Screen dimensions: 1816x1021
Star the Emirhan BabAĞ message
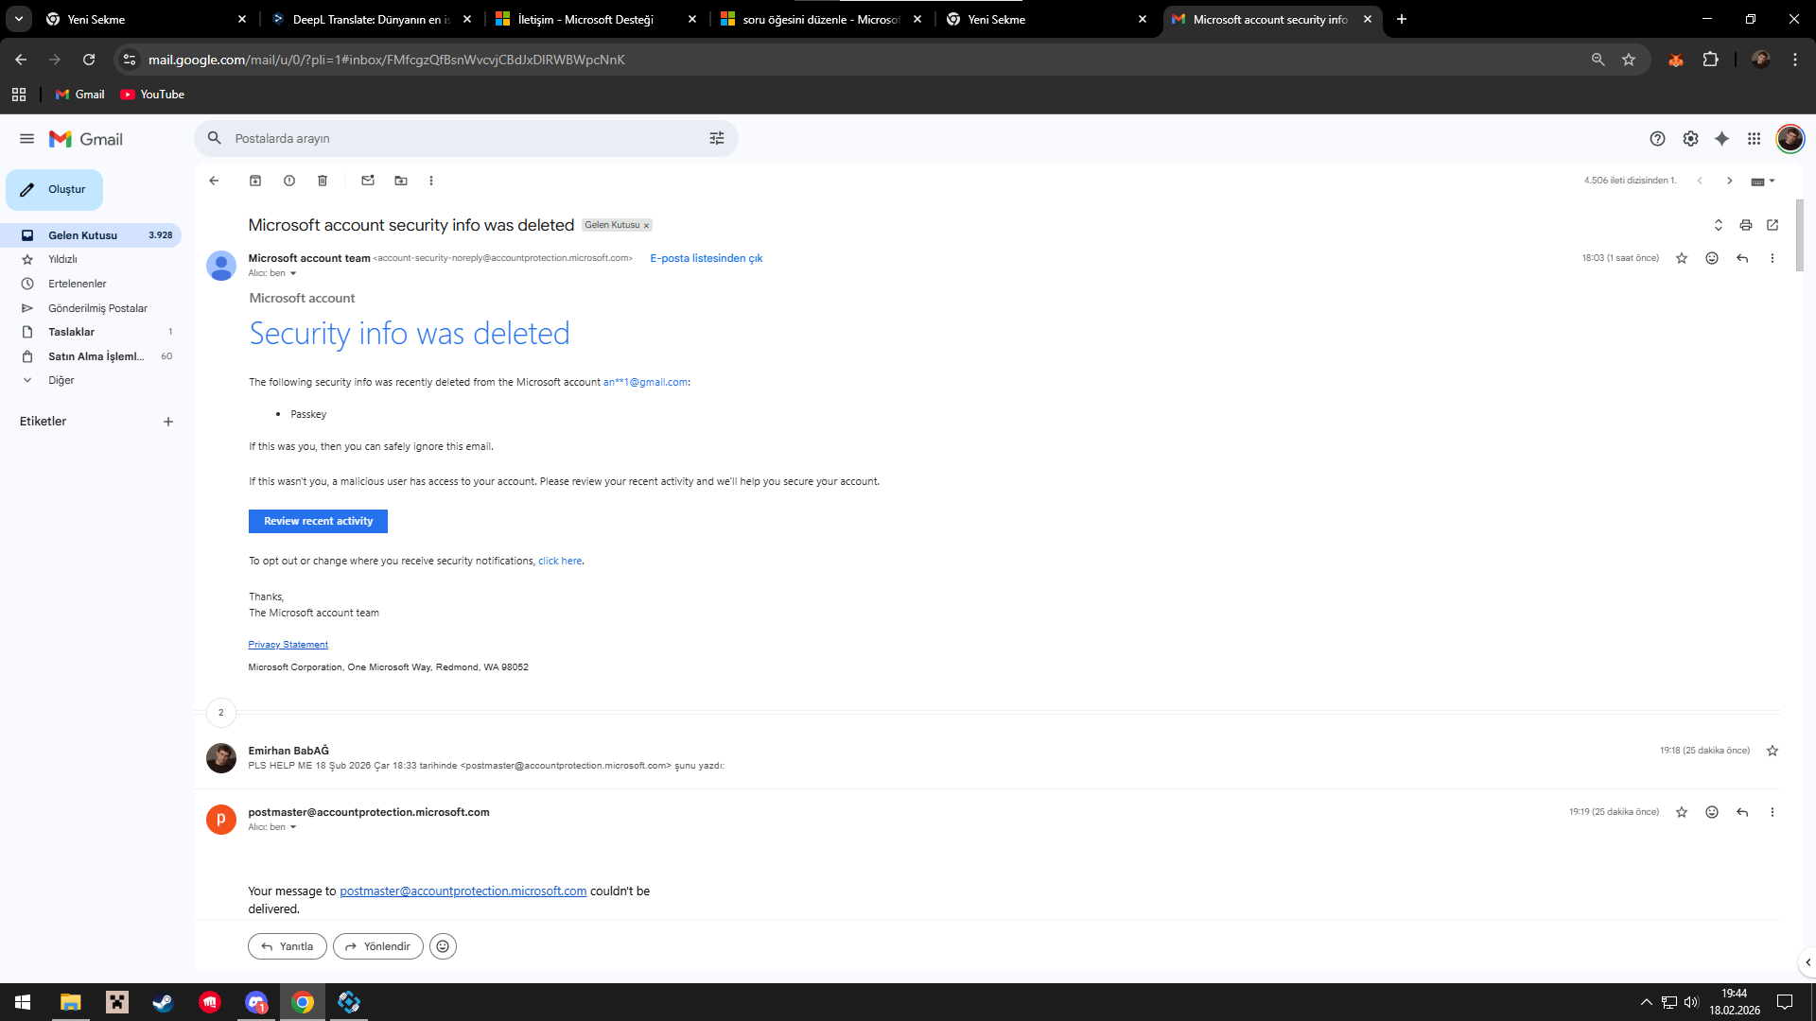(x=1772, y=751)
